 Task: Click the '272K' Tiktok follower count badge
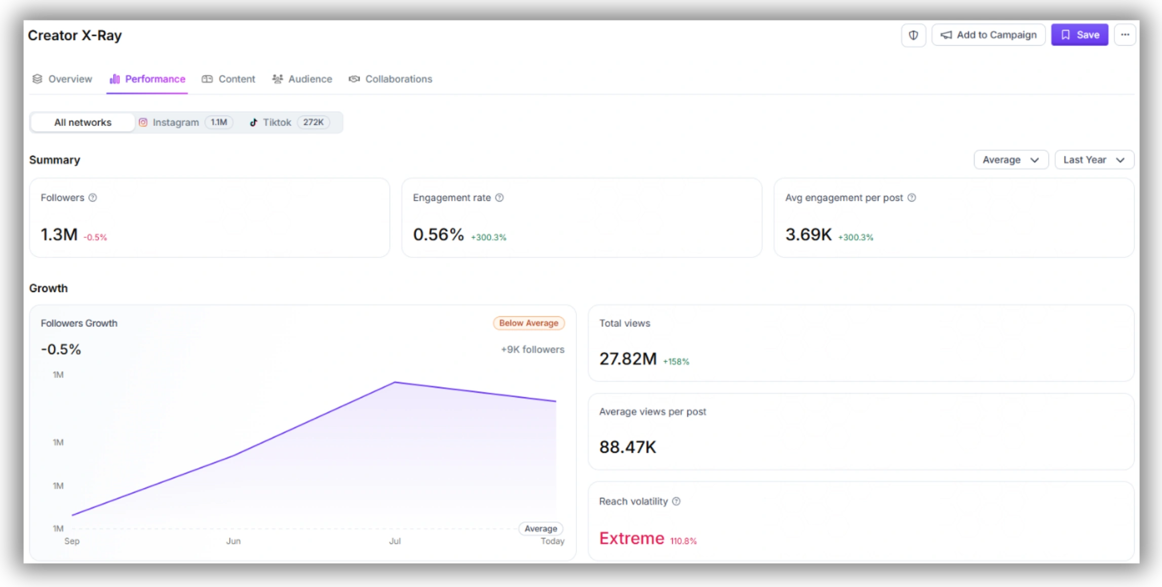click(314, 122)
